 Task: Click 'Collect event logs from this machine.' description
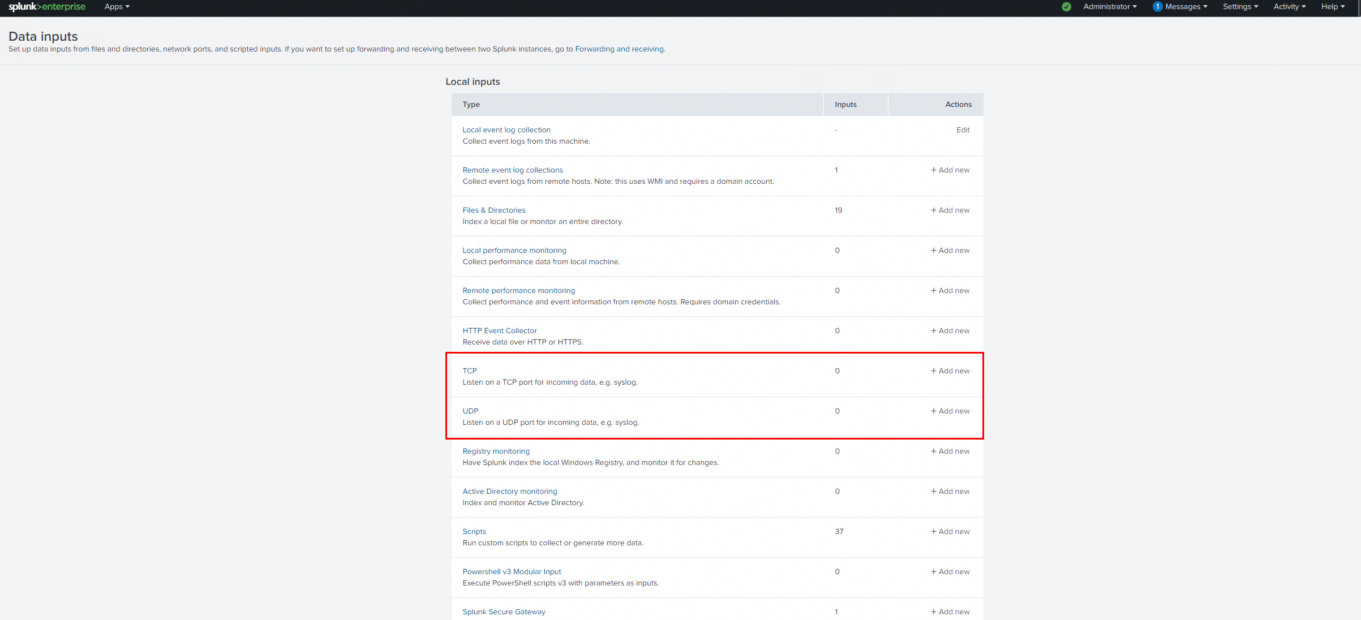click(x=526, y=141)
